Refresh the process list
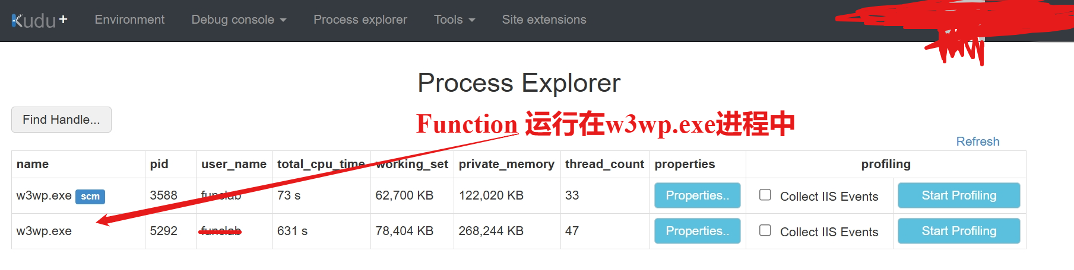The width and height of the screenshot is (1074, 270). click(x=977, y=142)
